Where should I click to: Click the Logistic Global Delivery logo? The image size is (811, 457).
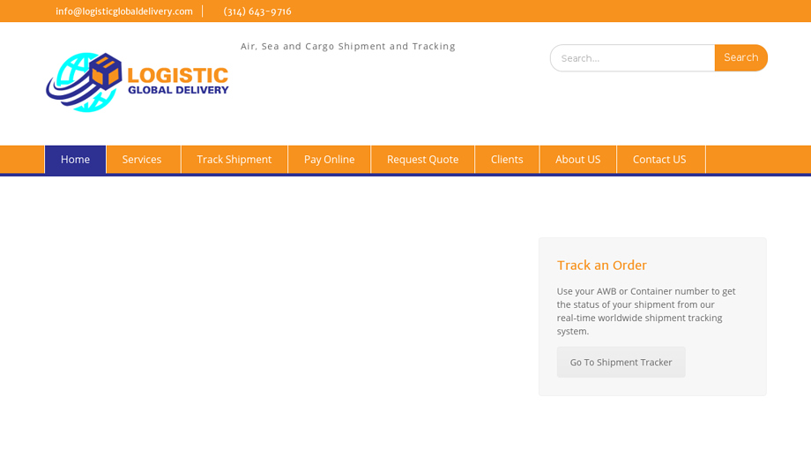137,82
